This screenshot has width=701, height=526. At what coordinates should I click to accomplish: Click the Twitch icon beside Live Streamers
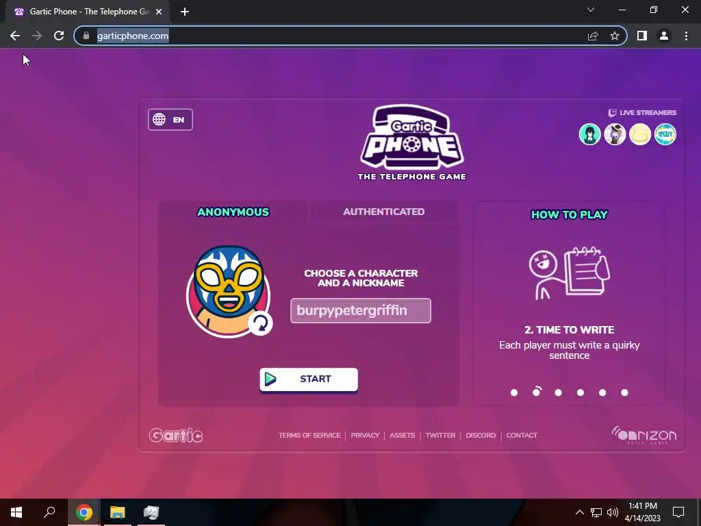pos(613,113)
